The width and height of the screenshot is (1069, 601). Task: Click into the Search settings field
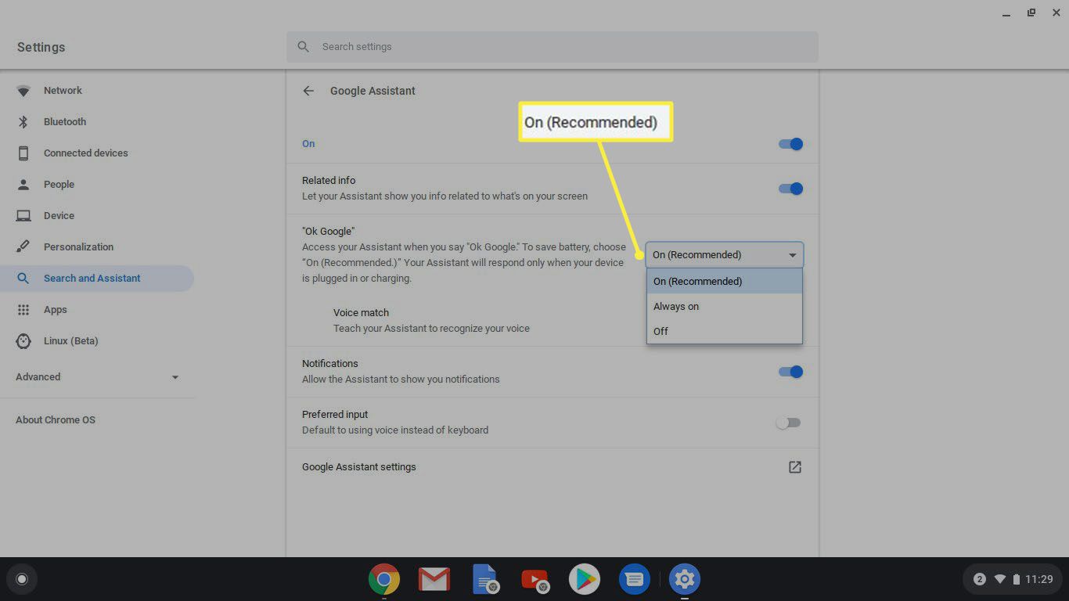[552, 47]
